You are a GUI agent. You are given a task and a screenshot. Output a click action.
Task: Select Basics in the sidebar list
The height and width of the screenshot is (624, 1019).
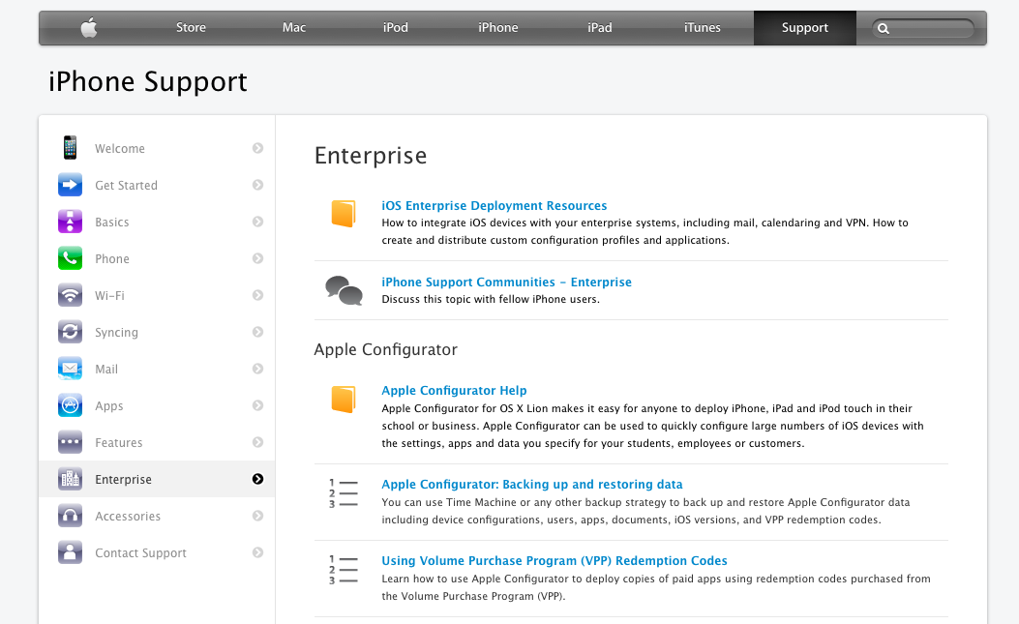(112, 223)
